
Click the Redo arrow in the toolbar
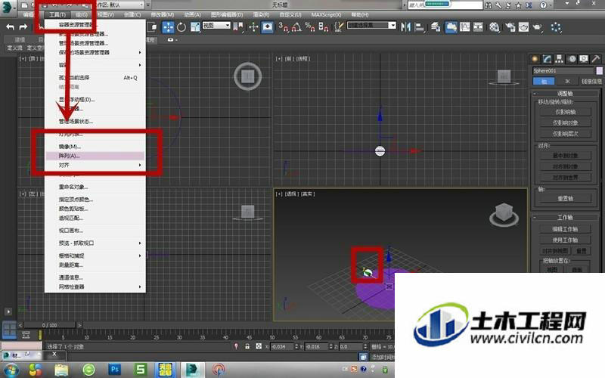tap(23, 27)
